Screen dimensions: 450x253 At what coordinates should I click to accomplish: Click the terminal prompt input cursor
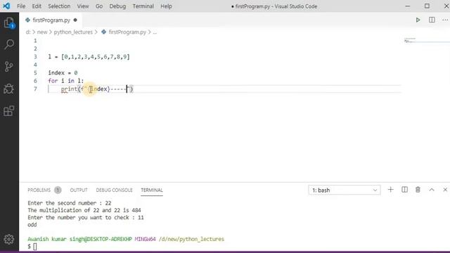(34, 247)
